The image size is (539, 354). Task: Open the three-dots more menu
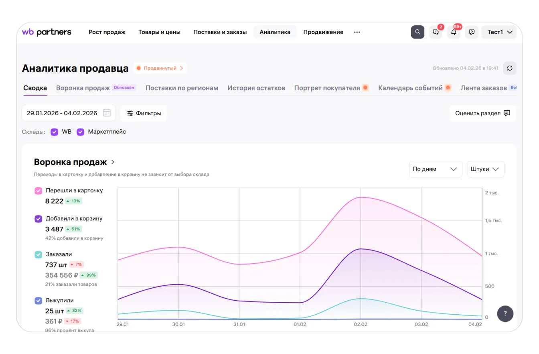[357, 32]
